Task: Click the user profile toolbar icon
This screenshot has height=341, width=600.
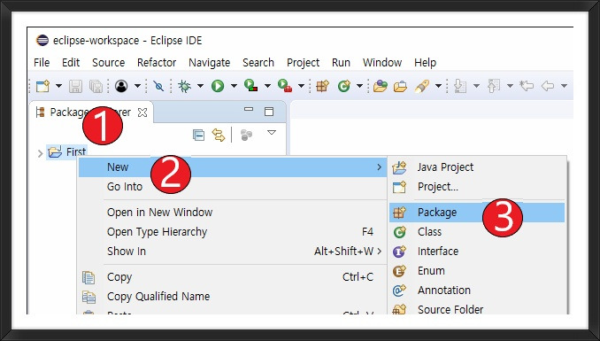Action: click(121, 86)
